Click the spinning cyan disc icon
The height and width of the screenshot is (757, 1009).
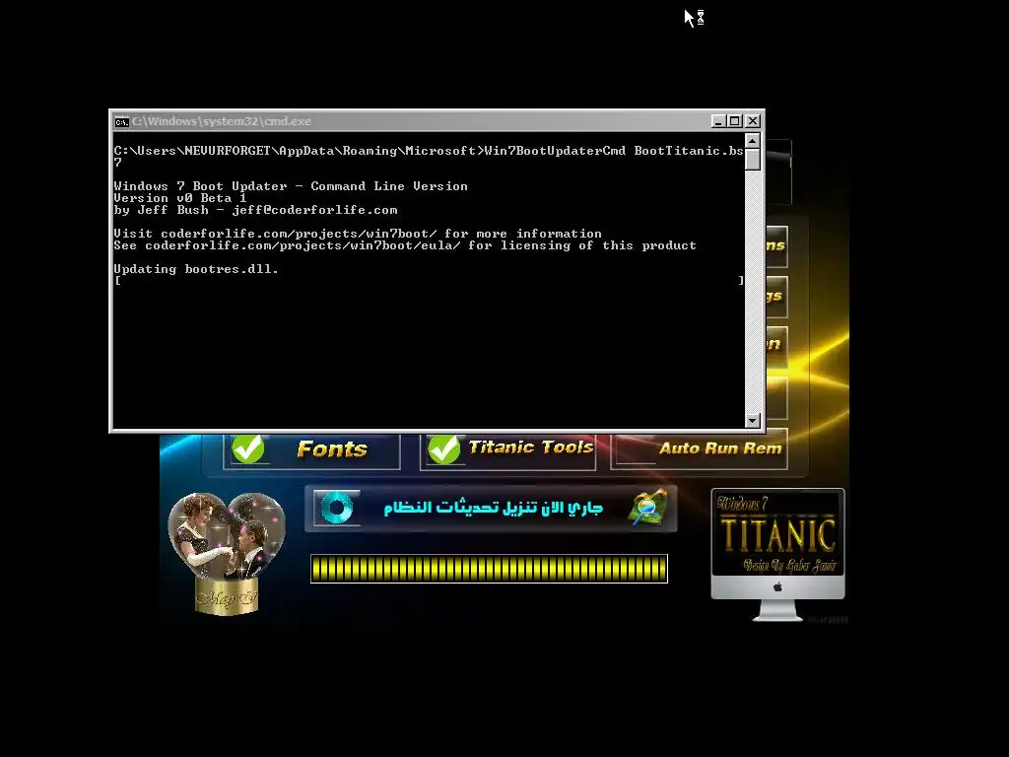[x=337, y=508]
